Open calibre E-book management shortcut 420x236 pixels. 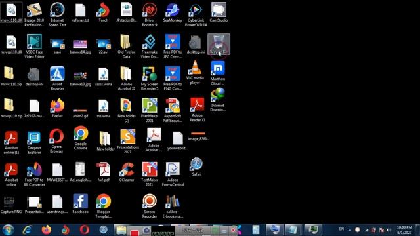pos(173,206)
